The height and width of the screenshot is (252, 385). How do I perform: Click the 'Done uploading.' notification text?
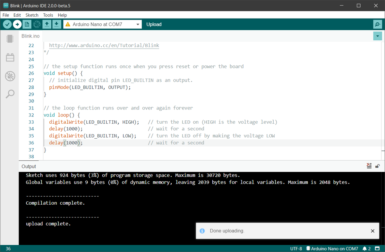pyautogui.click(x=227, y=231)
